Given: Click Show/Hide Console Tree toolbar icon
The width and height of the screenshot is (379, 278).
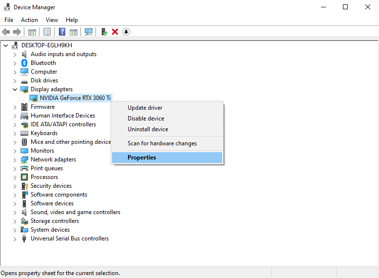Looking at the screenshot, I should click(x=32, y=32).
